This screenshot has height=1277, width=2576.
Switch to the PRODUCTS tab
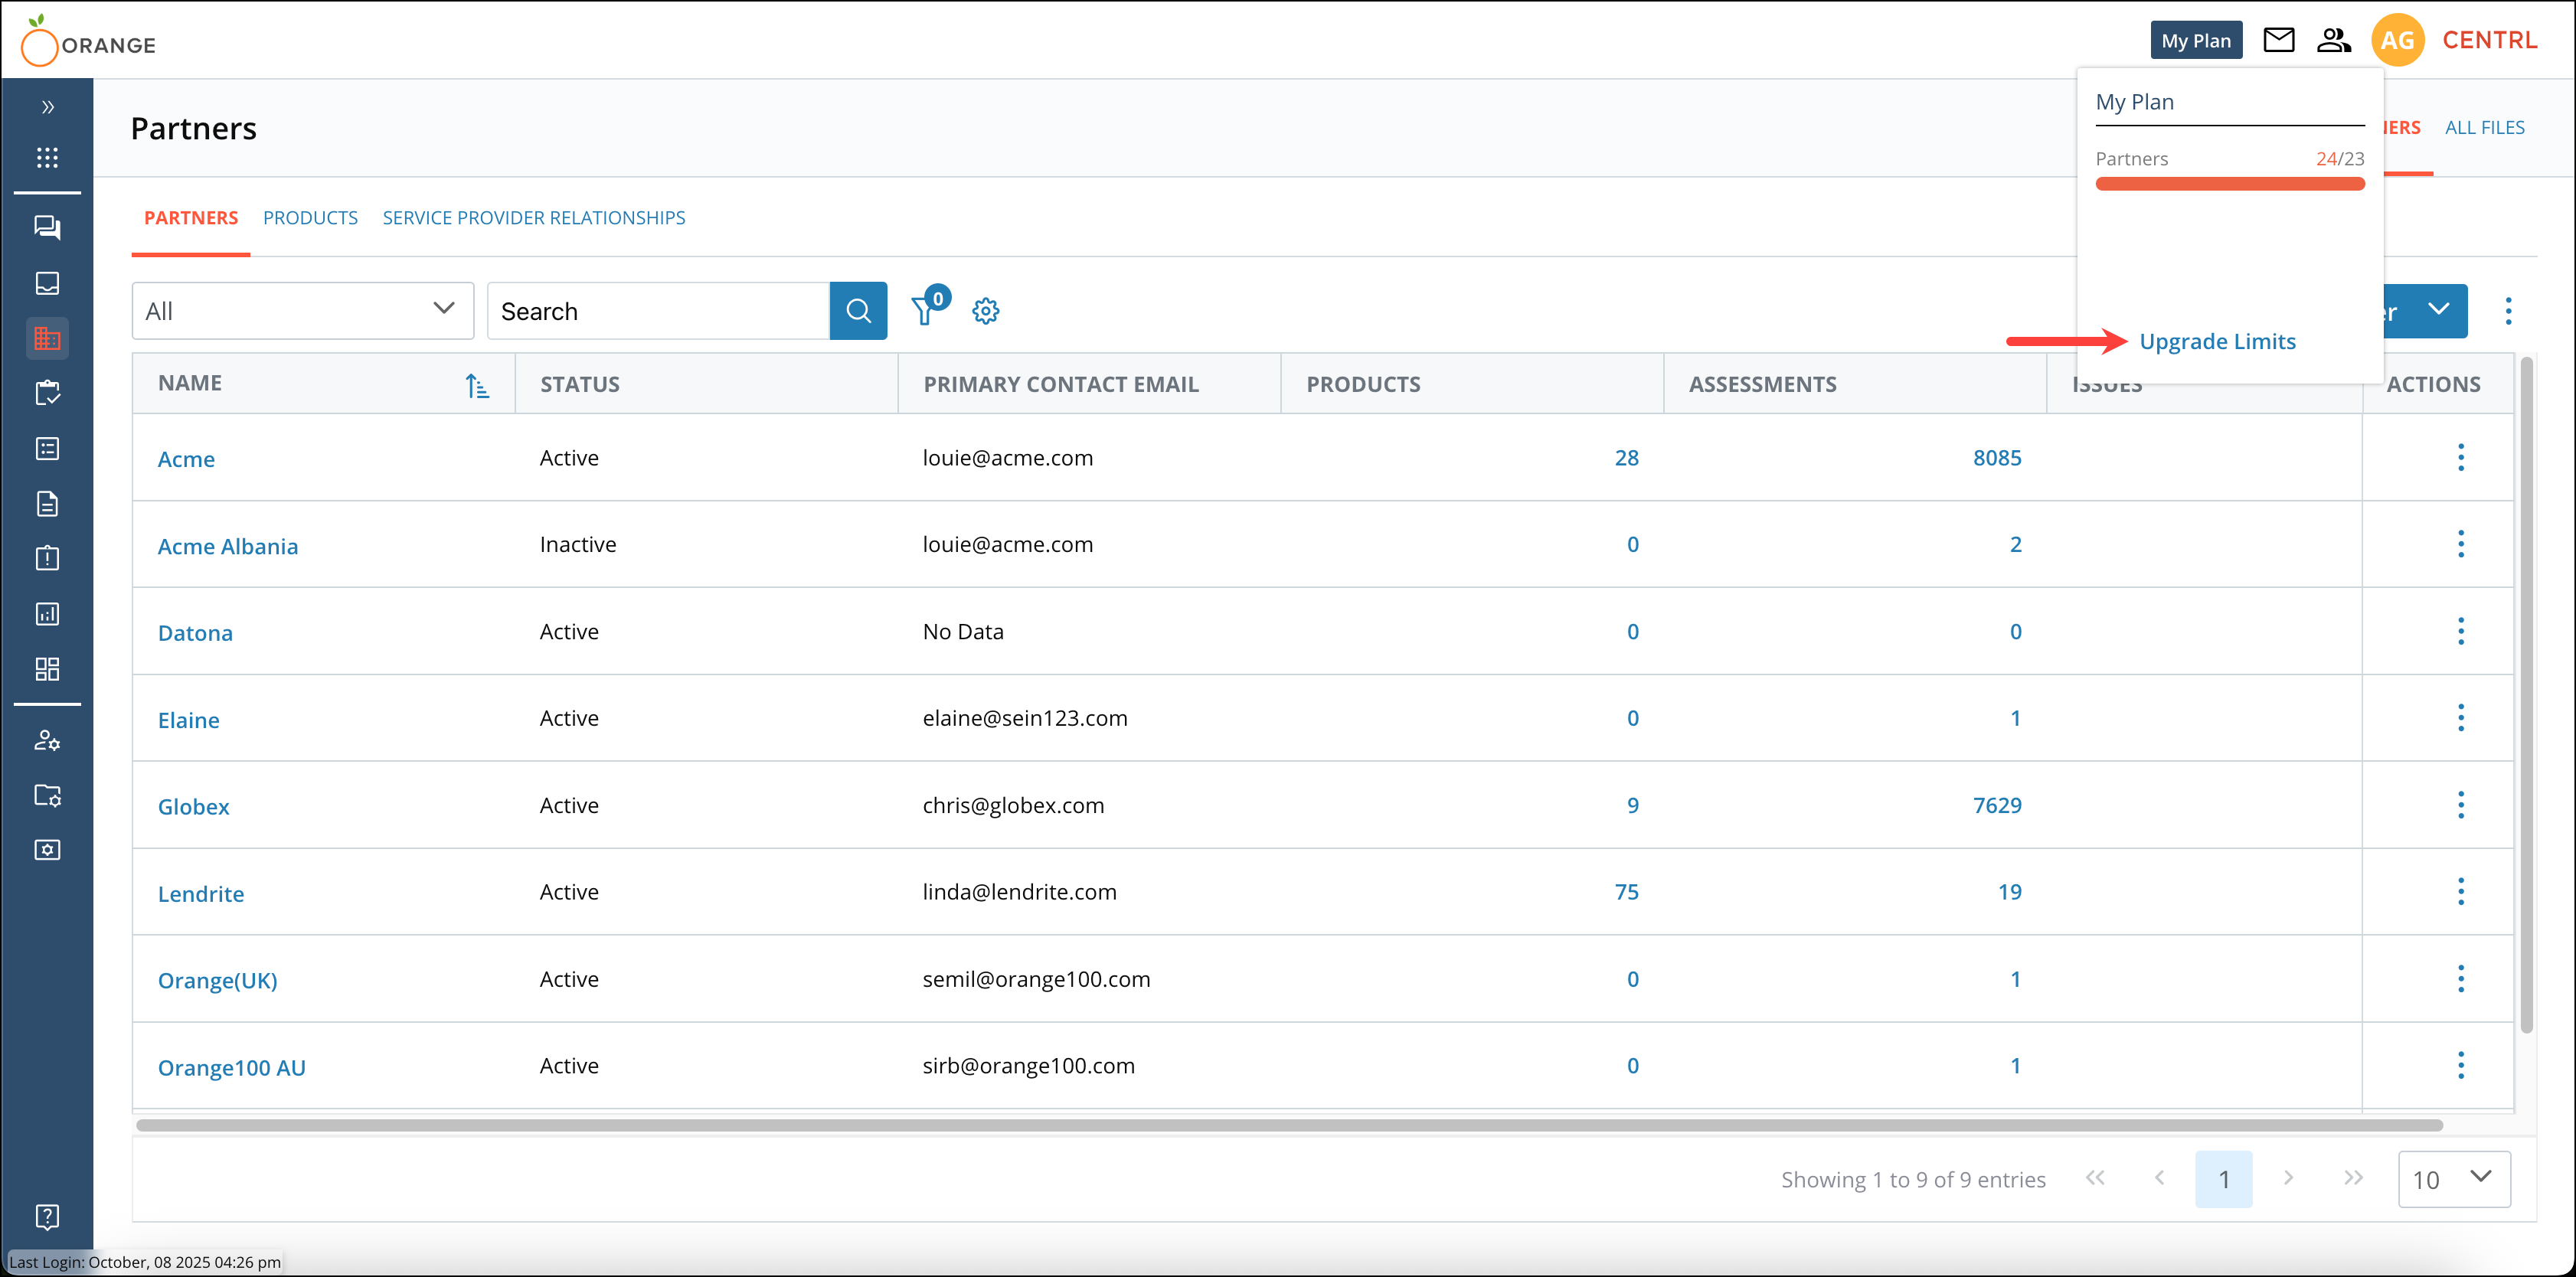[x=310, y=218]
